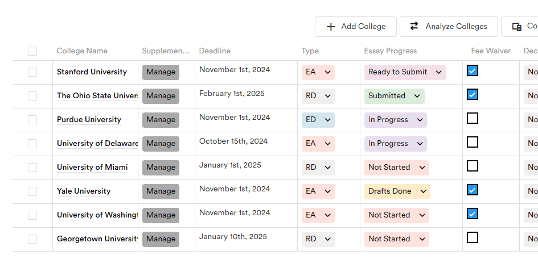Open the Georgetown University college link
538x276 pixels.
pyautogui.click(x=97, y=239)
